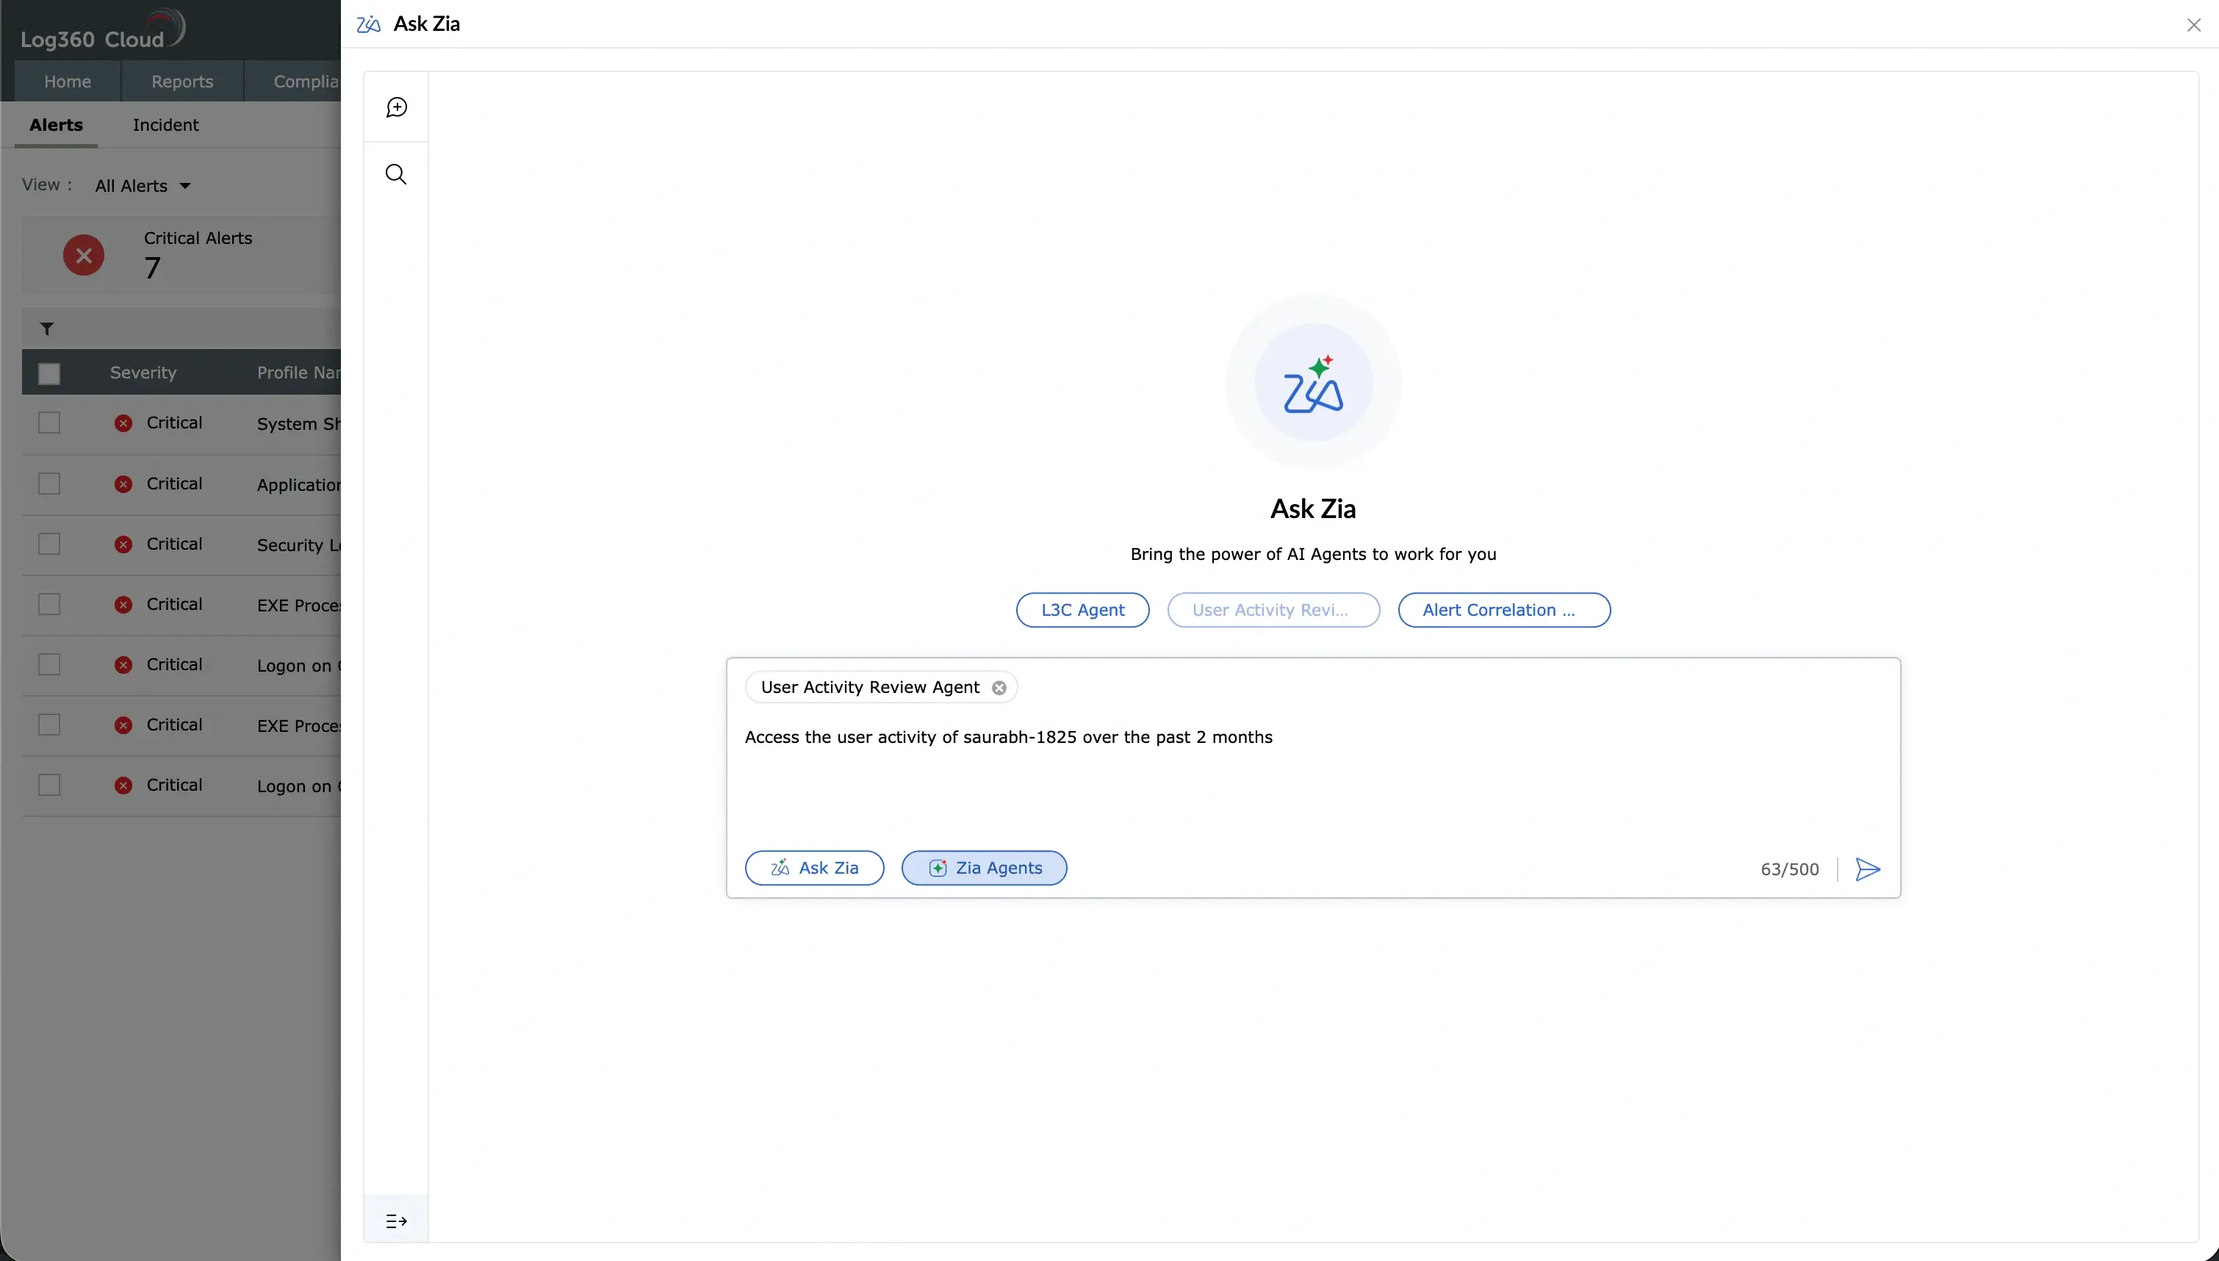Switch to the Incident subtab
The height and width of the screenshot is (1261, 2219).
click(165, 125)
